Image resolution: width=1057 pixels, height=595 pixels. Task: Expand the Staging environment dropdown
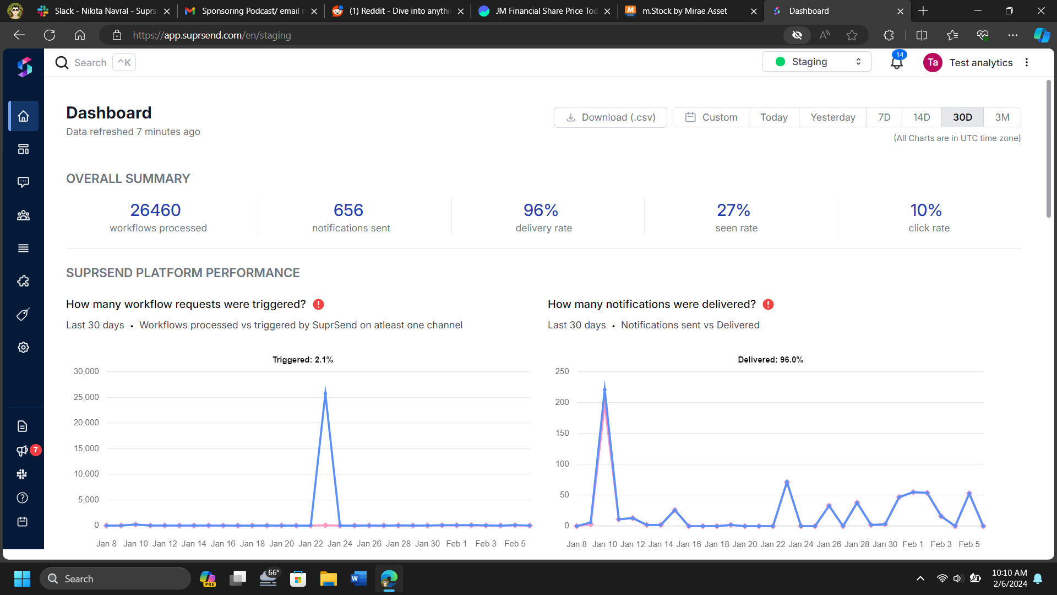[817, 62]
